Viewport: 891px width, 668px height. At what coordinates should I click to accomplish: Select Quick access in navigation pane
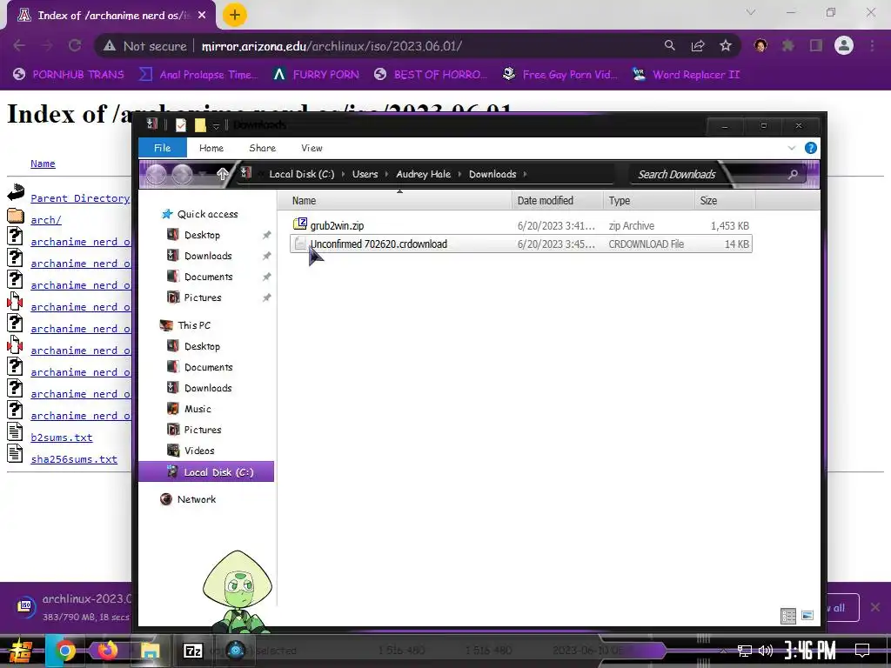207,214
